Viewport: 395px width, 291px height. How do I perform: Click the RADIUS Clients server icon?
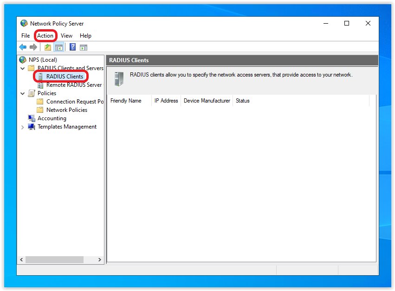click(40, 77)
